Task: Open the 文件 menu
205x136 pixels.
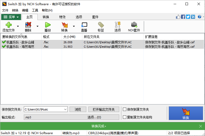Action: pyautogui.click(x=5, y=10)
